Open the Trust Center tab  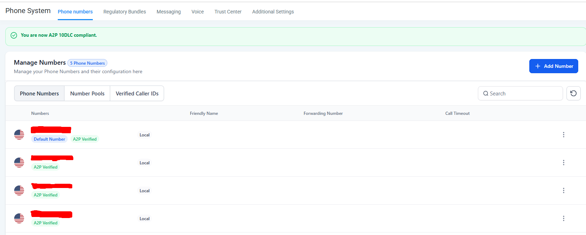(228, 12)
